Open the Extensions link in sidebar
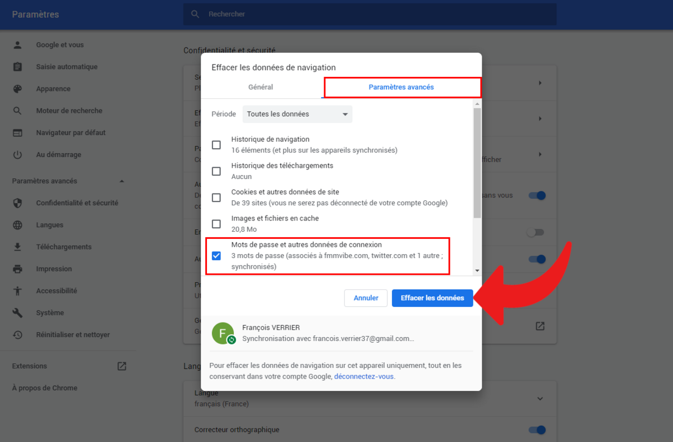Screen dimensions: 673x442 (30, 366)
